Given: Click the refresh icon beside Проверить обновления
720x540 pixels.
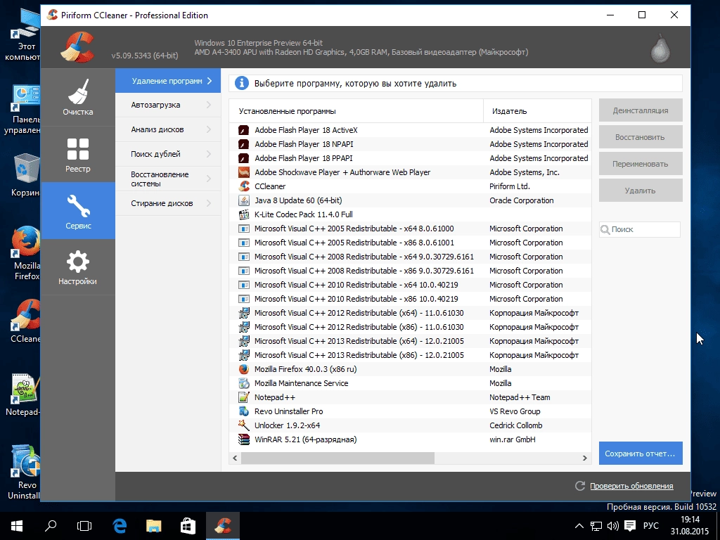Looking at the screenshot, I should pos(580,486).
